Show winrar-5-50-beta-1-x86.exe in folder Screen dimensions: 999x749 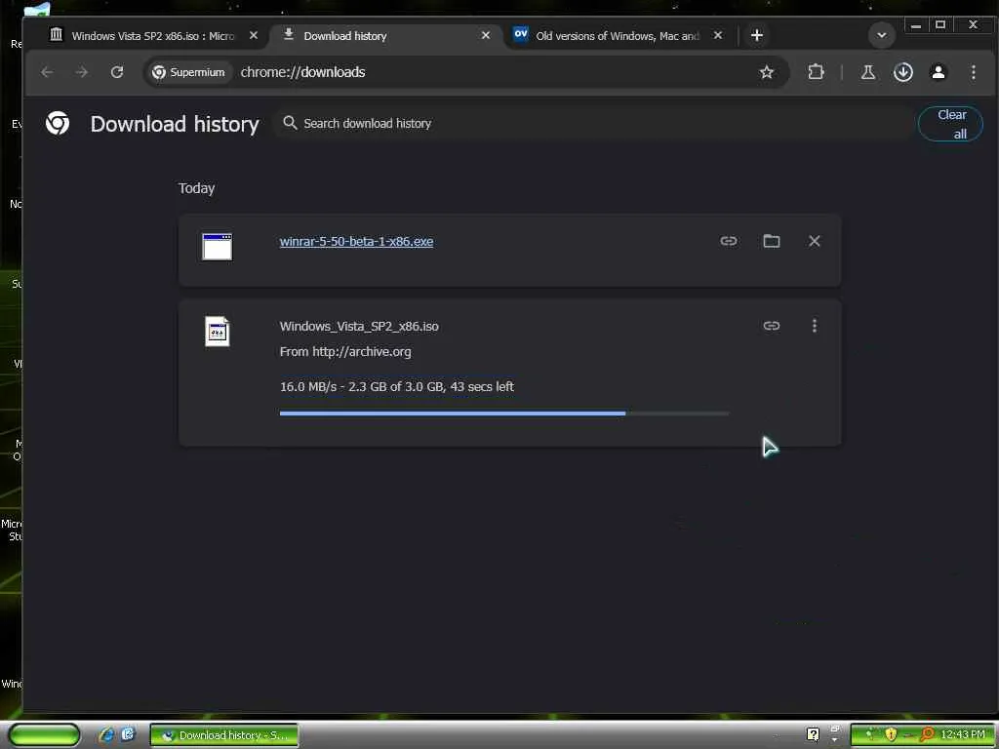click(x=772, y=241)
